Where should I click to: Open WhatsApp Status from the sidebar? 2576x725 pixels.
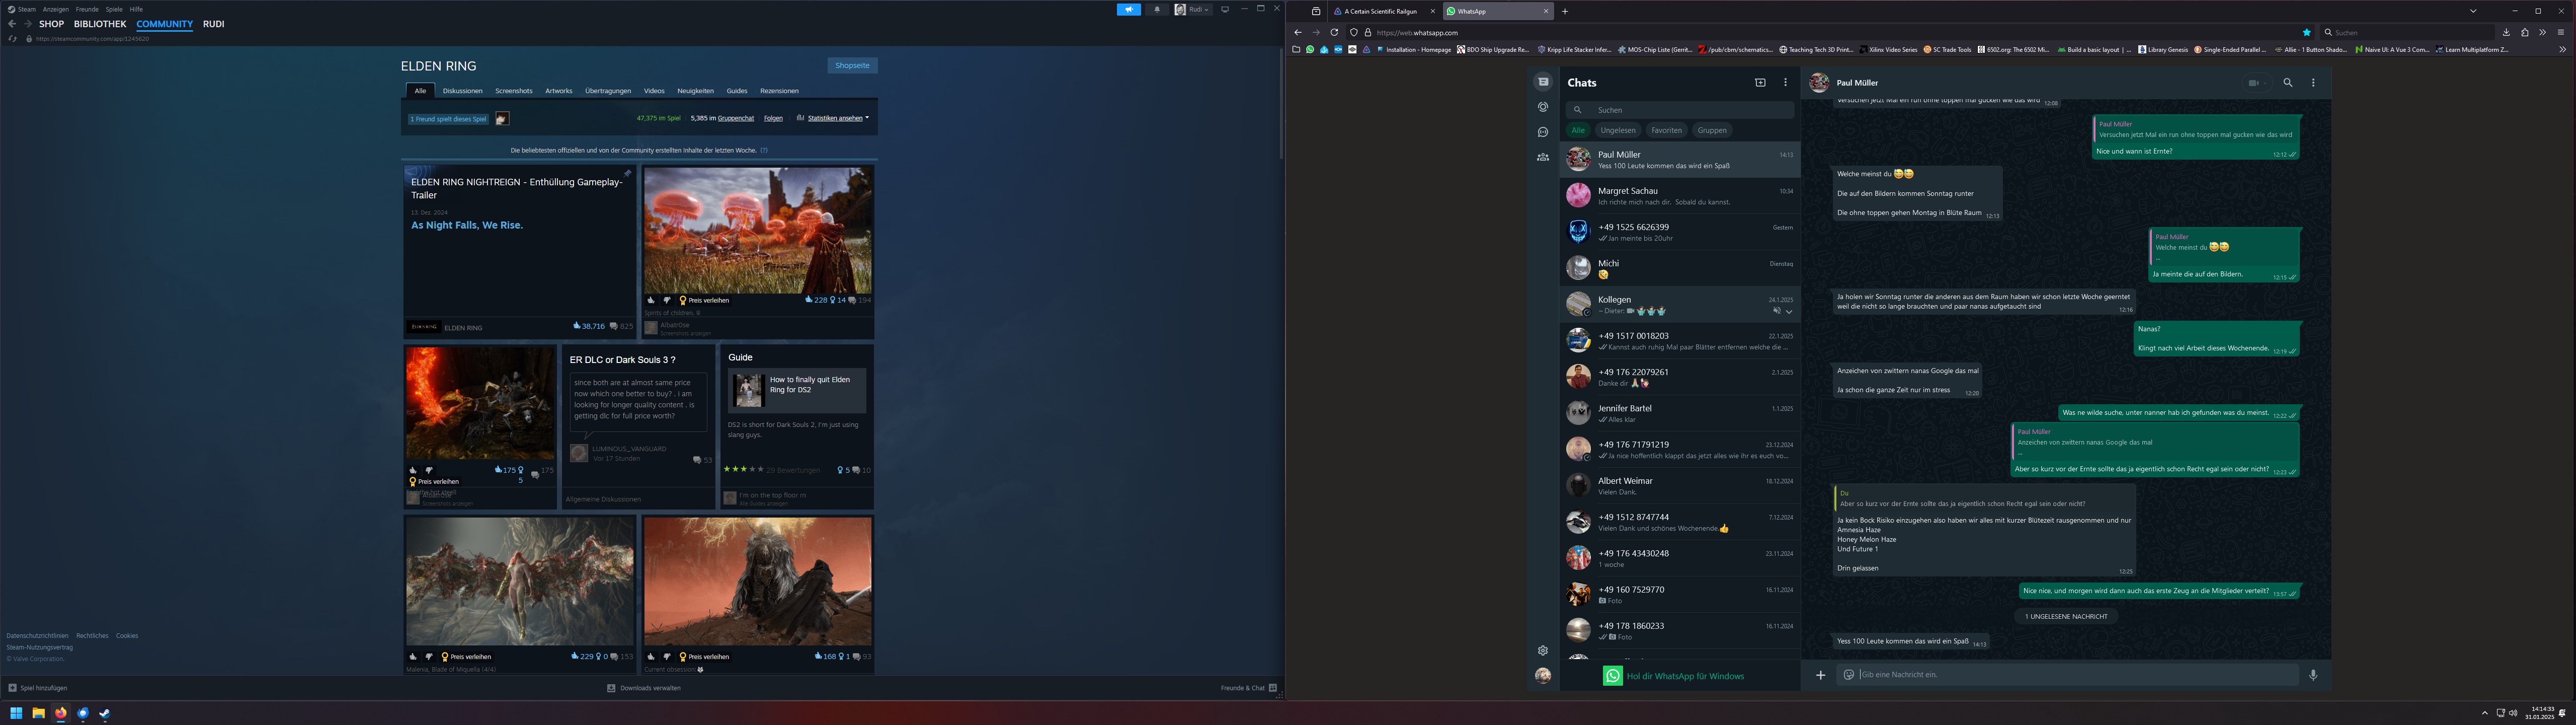coord(1543,107)
